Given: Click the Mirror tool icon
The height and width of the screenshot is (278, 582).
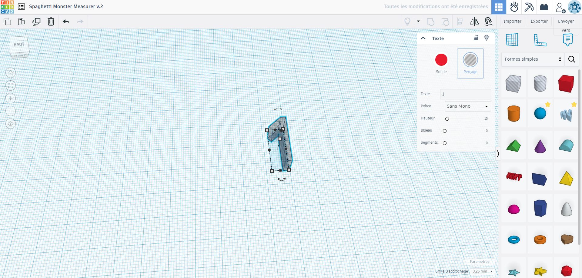Looking at the screenshot, I should pyautogui.click(x=474, y=22).
